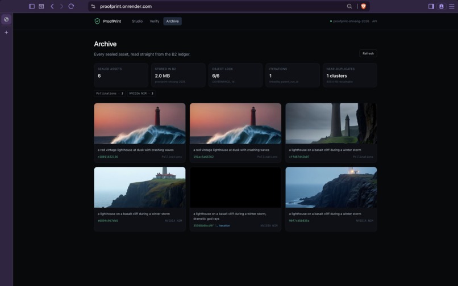458x286 pixels.
Task: Click 'Every sealed asset, read straight' subtitle
Action: pyautogui.click(x=142, y=54)
